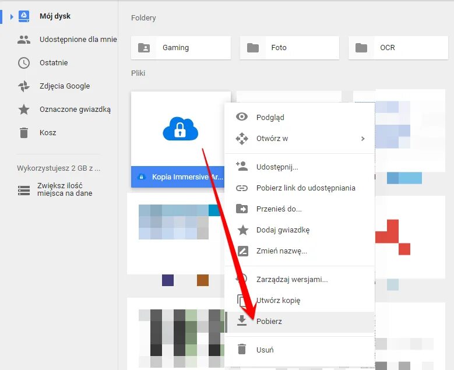Choose Usuń to delete the file
The height and width of the screenshot is (370, 454).
click(x=300, y=350)
